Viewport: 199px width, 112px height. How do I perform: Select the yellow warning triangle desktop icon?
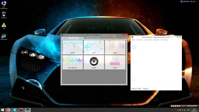click(4, 26)
